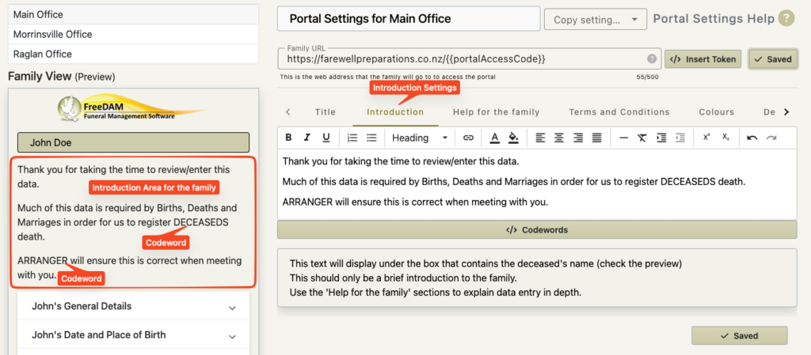Switch to the Colours tab
811x355 pixels.
[716, 112]
